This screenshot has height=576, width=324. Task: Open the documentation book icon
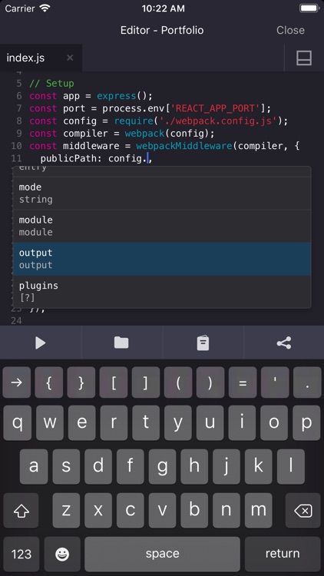[x=203, y=343]
